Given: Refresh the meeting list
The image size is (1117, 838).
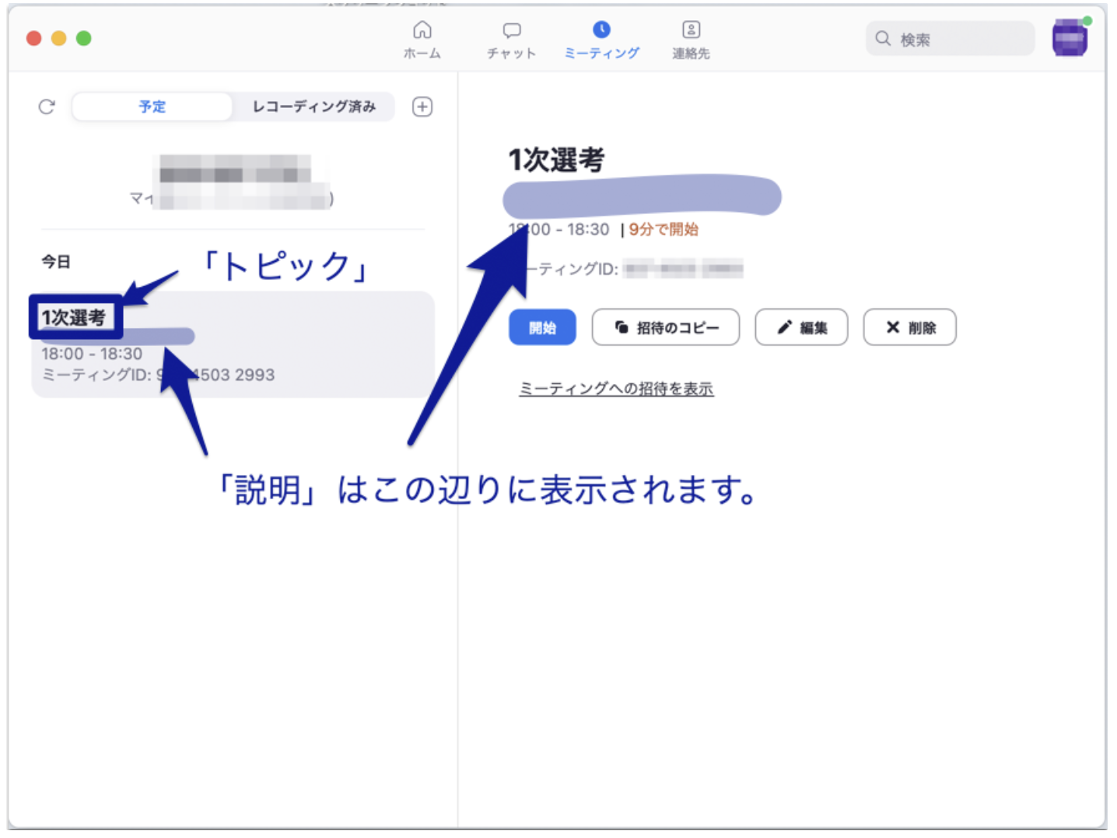Looking at the screenshot, I should click(47, 106).
